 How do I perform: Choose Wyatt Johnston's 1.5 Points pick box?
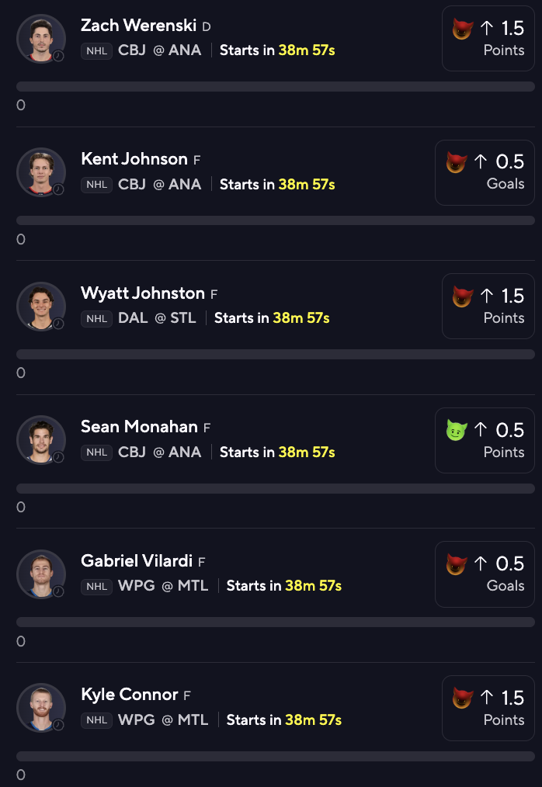[488, 306]
